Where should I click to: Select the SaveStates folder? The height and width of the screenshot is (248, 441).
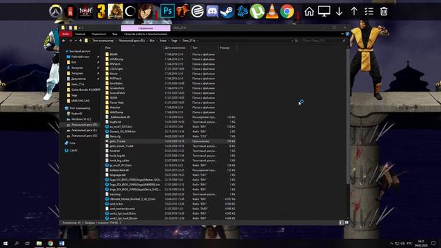[x=116, y=83]
